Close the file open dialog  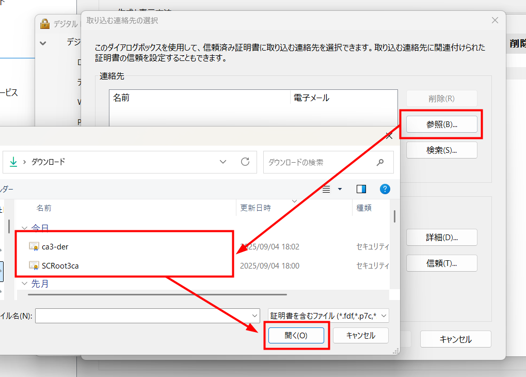[389, 136]
